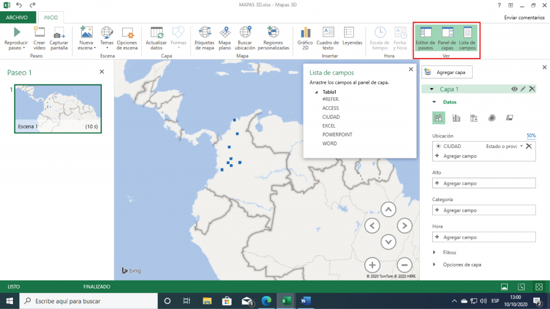Choose clustered column visualization
This screenshot has width=550, height=309.
click(457, 117)
